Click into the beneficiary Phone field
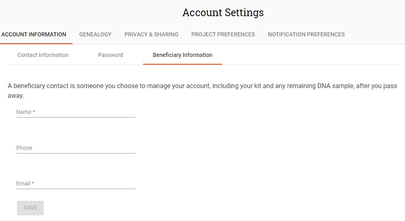 pyautogui.click(x=76, y=148)
